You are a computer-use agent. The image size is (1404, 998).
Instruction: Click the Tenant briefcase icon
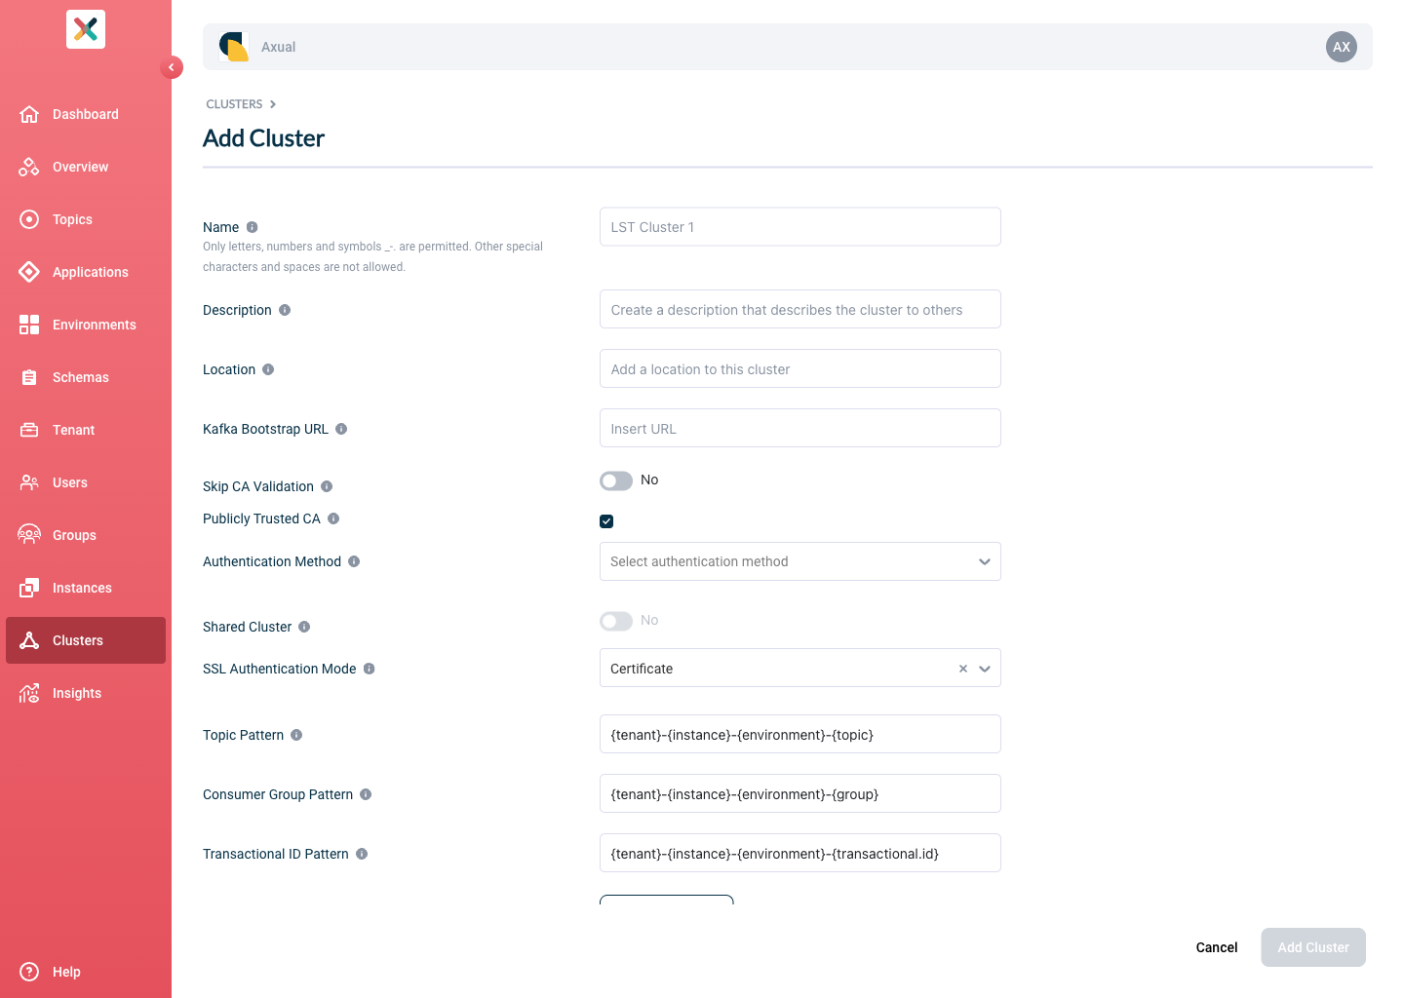tap(29, 430)
